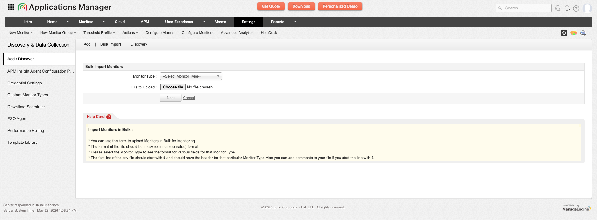Open the Actions dropdown
The height and width of the screenshot is (220, 597).
click(x=130, y=33)
